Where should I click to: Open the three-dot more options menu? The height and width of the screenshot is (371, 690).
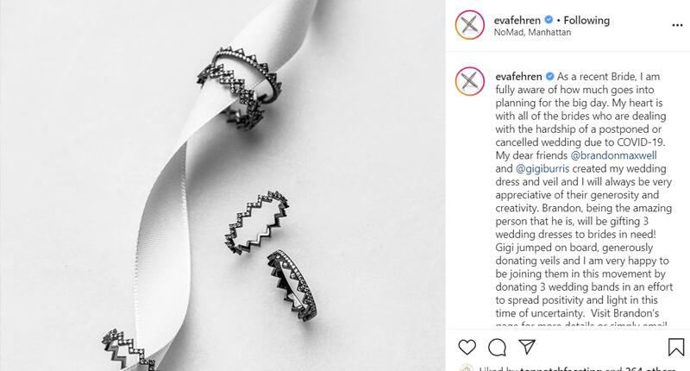pos(677,26)
